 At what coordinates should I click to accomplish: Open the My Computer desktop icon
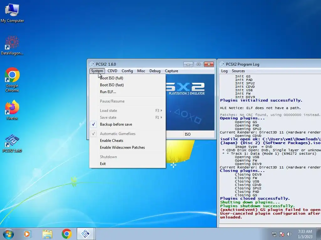click(x=12, y=12)
